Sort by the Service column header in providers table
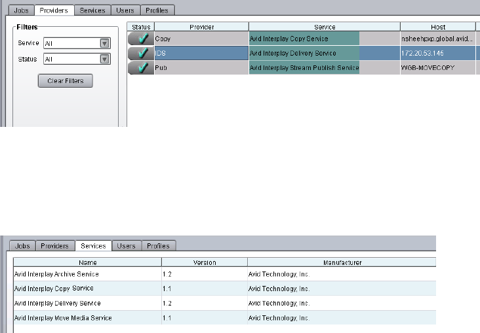 325,27
